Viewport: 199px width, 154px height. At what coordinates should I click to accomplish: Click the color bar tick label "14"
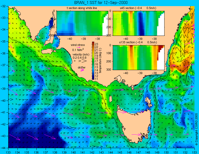(x=97, y=70)
